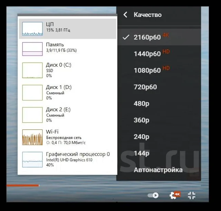Open settings gear with 4K badge

point(174,195)
